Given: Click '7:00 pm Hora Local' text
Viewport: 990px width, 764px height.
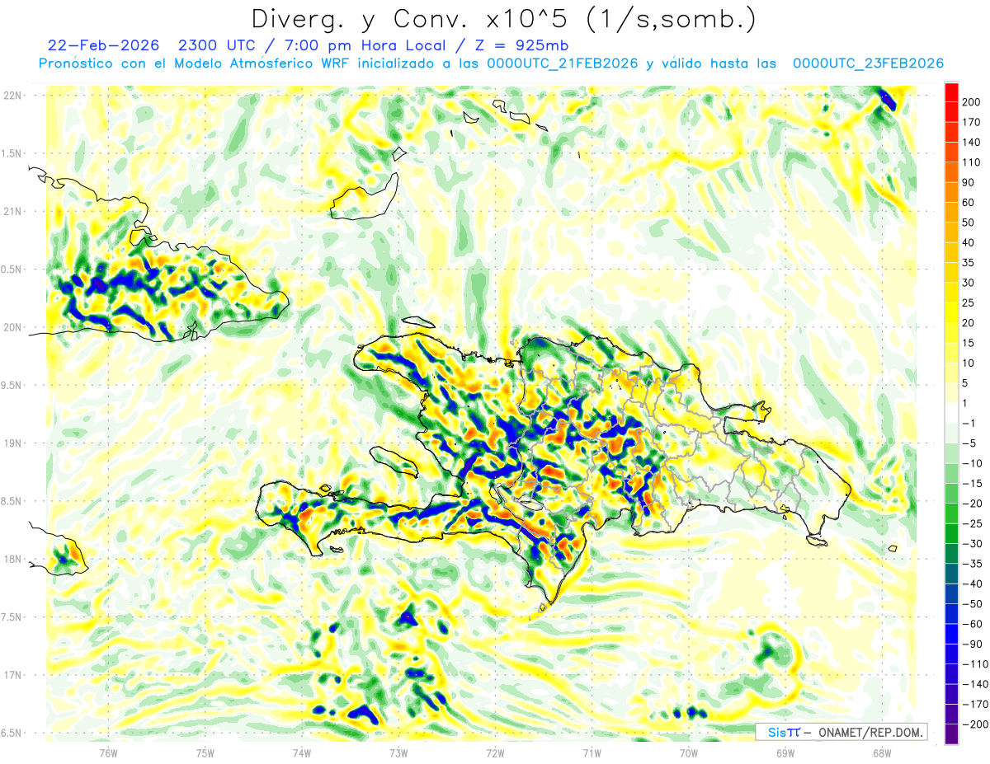Looking at the screenshot, I should pos(364,45).
